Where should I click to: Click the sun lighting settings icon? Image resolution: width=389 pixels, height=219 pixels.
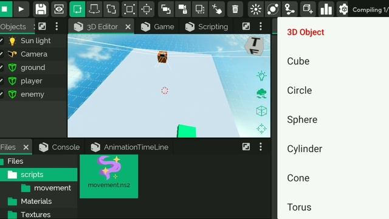[x=256, y=9]
